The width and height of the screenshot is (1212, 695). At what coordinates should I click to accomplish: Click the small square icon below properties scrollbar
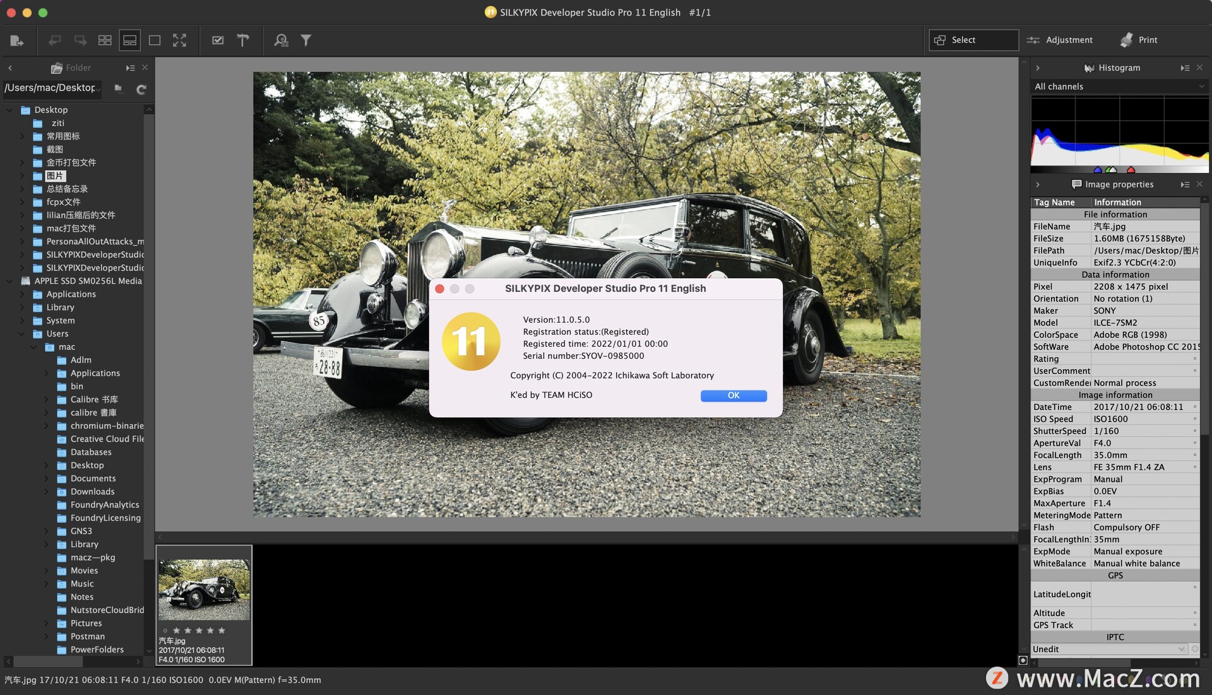pos(1023,660)
